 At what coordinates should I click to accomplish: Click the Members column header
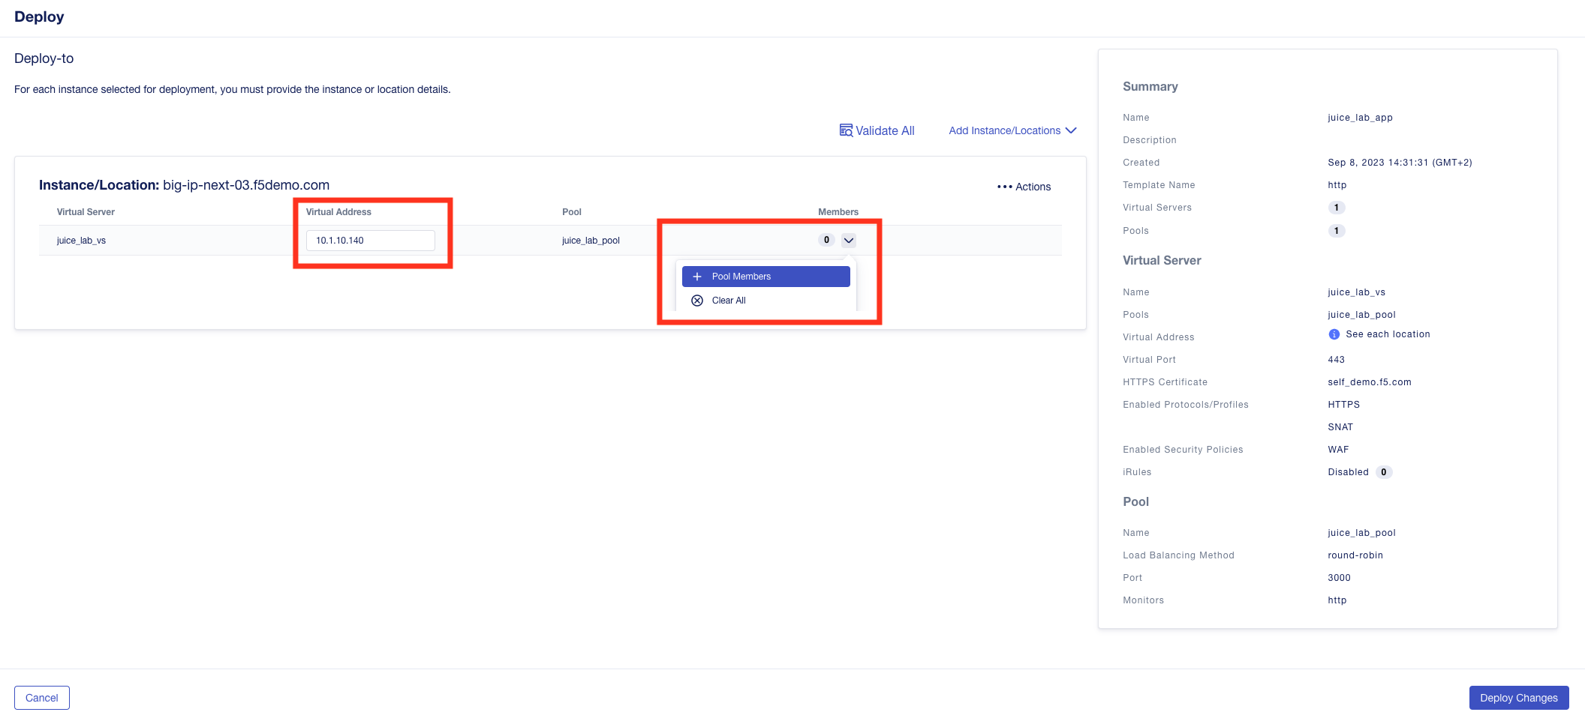click(x=838, y=212)
